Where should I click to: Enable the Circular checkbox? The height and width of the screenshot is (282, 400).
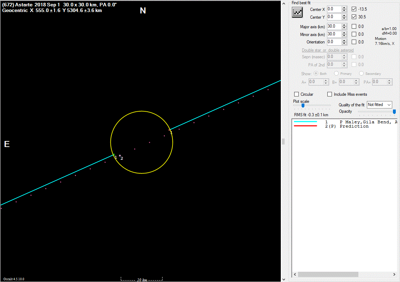(x=297, y=94)
